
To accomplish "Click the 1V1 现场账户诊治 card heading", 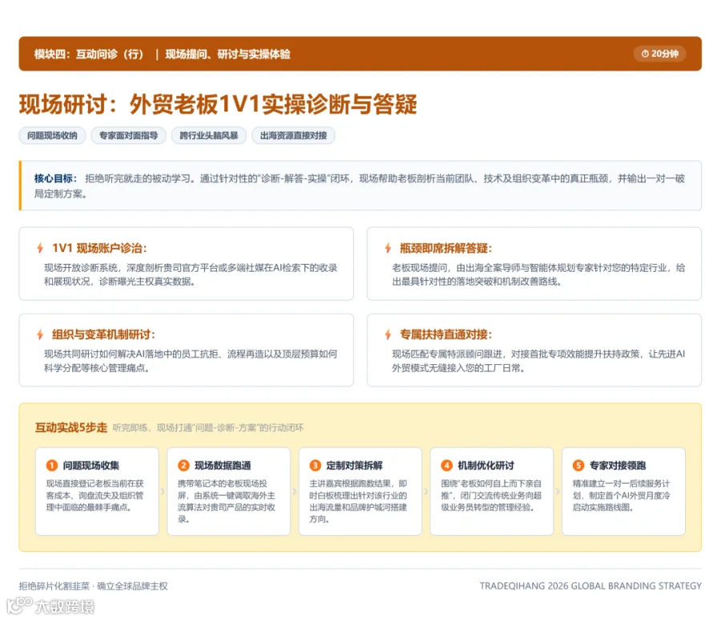I will pos(99,248).
